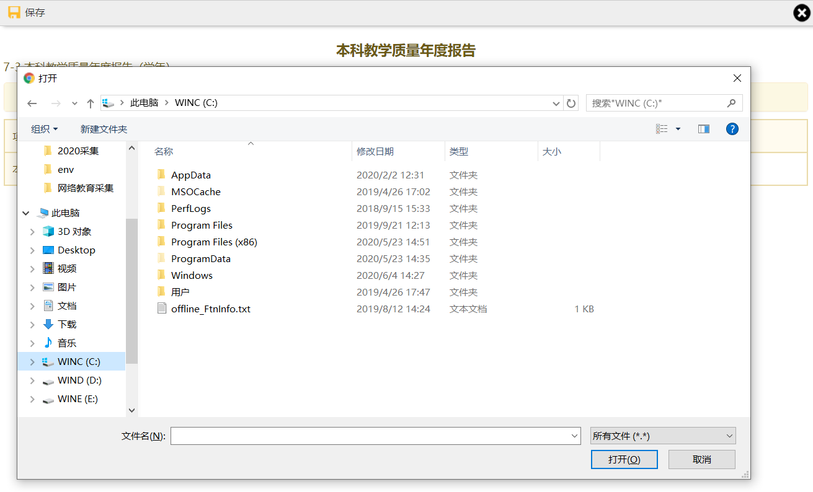
Task: Go up one folder level
Action: pos(91,103)
